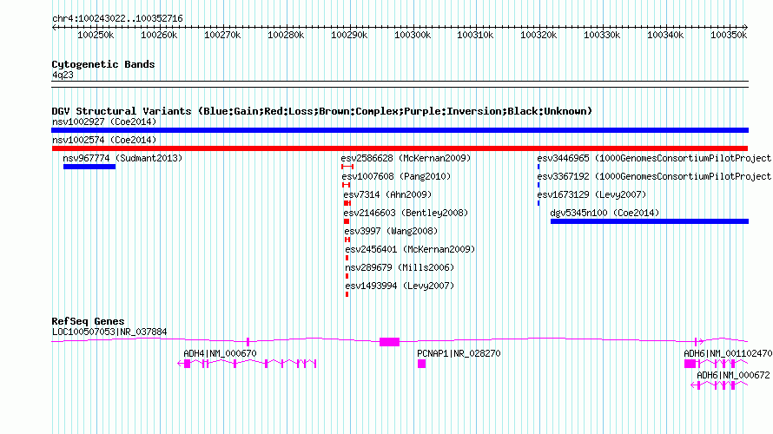Viewport: 773px width, 434px height.
Task: Click the 4q23 cytogenetic band label
Action: 63,75
